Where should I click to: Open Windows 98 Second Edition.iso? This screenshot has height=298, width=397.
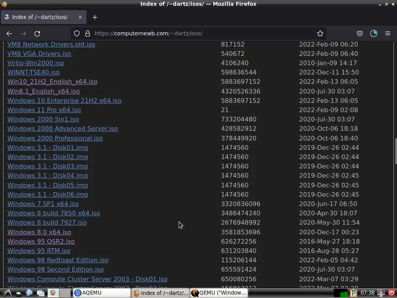pos(55,270)
